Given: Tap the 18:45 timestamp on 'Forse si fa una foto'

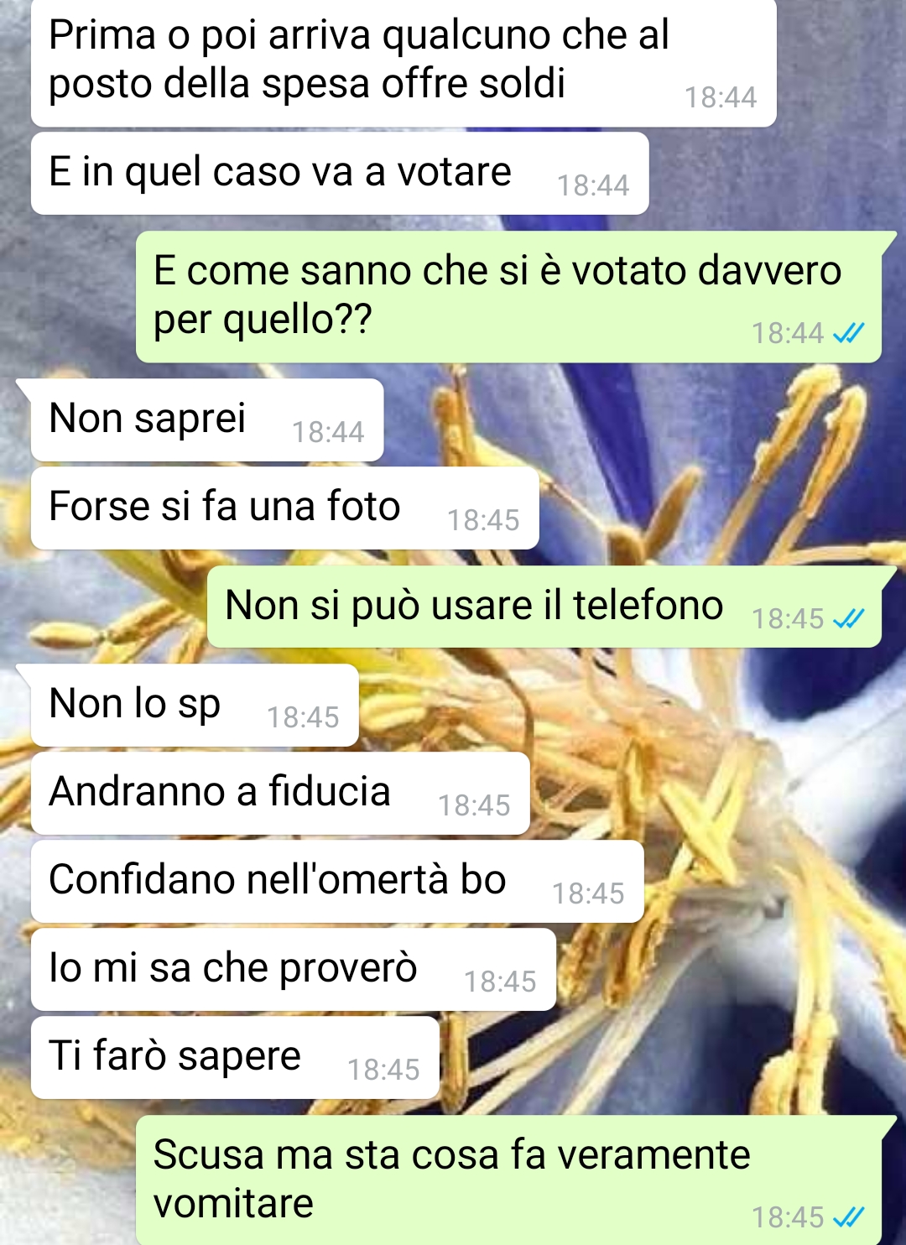Looking at the screenshot, I should 483,520.
